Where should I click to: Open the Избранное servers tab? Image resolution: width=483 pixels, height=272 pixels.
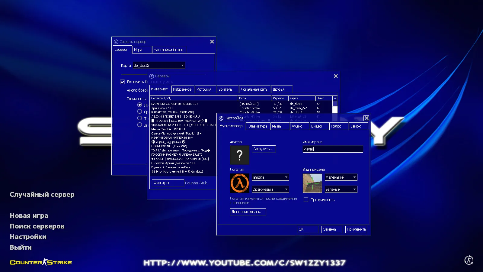183,89
